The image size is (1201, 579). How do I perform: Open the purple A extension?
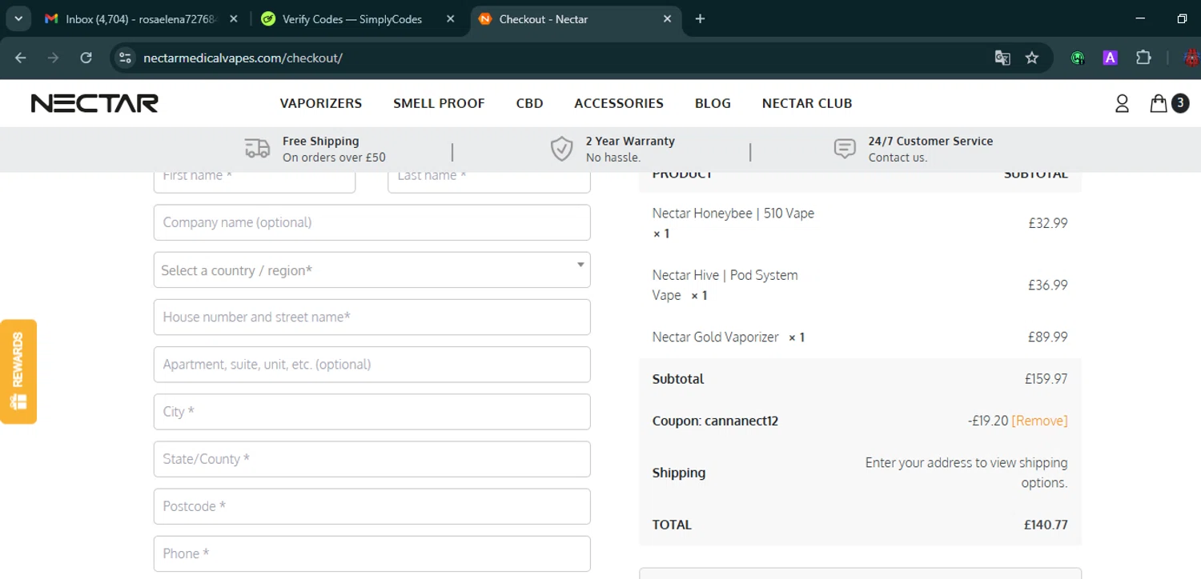tap(1110, 58)
